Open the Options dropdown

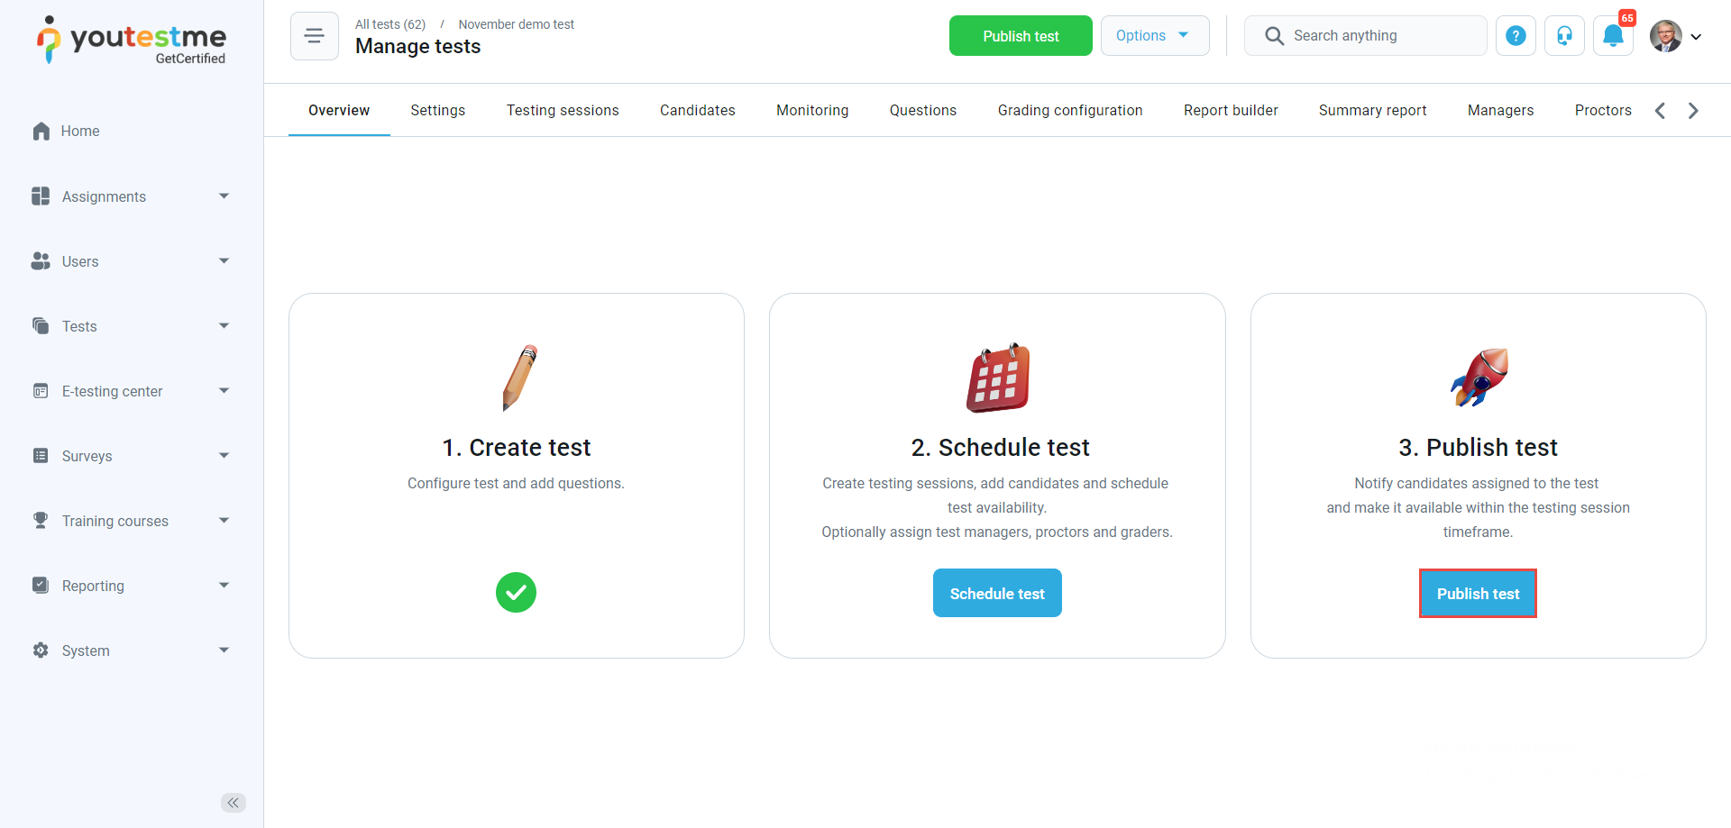1154,36
